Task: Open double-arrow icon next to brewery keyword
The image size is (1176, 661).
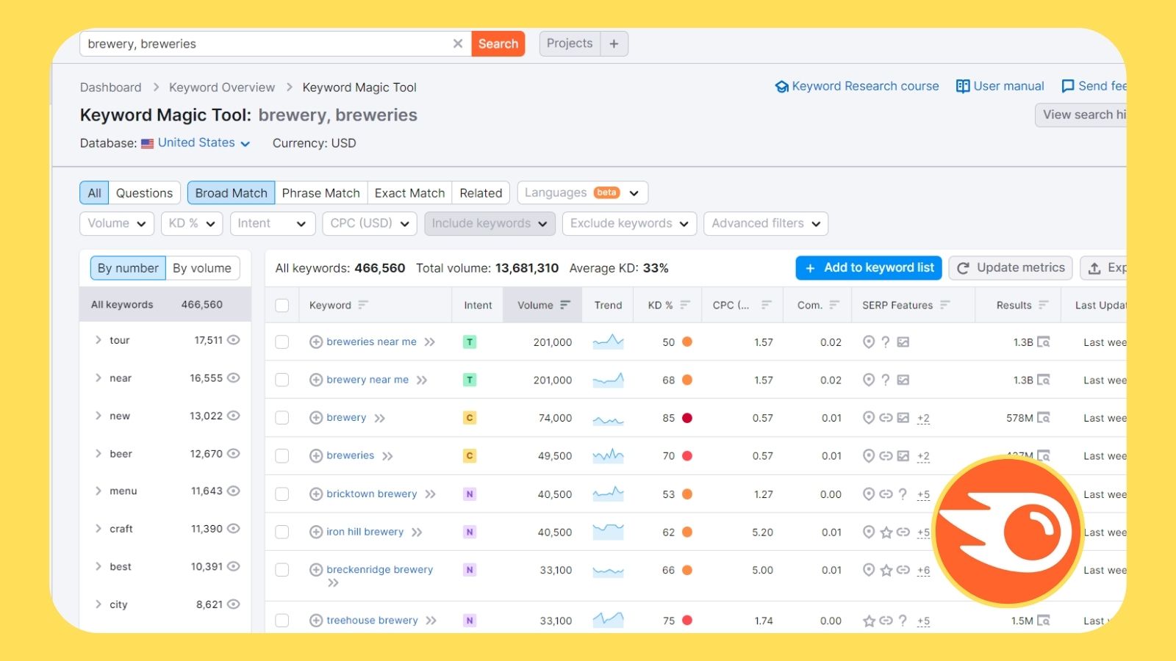Action: (x=379, y=419)
